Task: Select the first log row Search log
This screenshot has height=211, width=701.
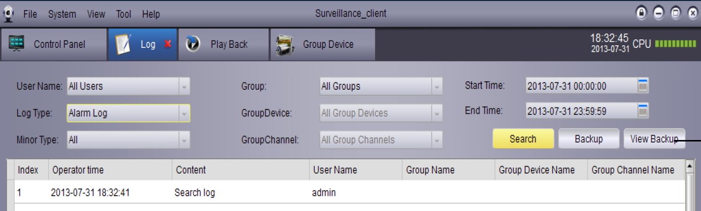Action: 195,193
